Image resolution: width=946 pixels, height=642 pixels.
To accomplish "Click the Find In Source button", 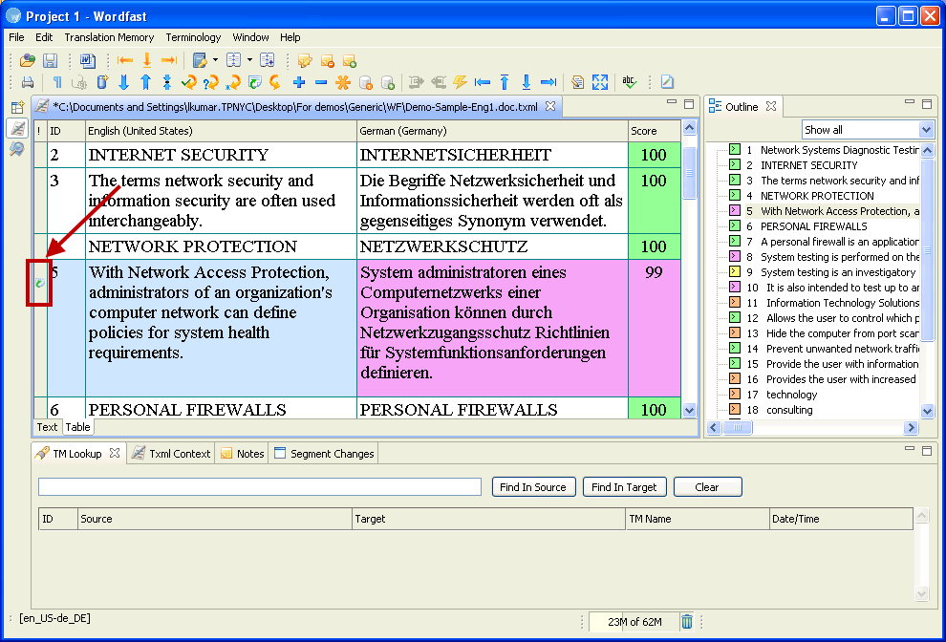I will tap(533, 487).
